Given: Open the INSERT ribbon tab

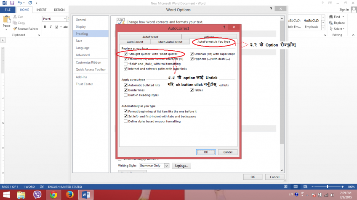Looking at the screenshot, I should (x=41, y=10).
